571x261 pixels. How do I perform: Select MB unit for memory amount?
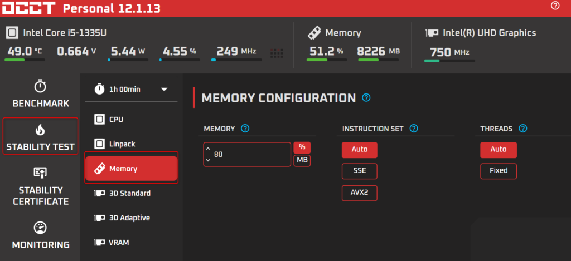pyautogui.click(x=302, y=161)
